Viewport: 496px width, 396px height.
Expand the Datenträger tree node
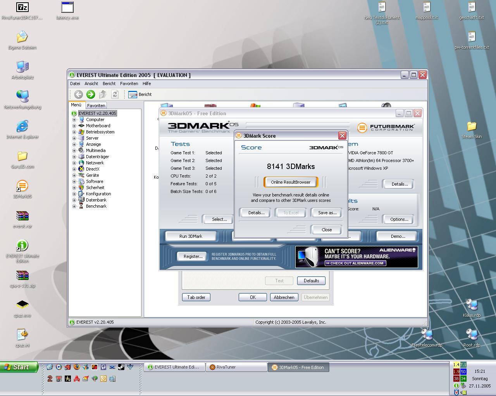click(74, 157)
